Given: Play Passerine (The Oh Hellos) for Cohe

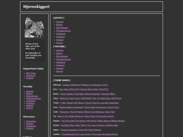Looking at the screenshot, I should click(72, 112).
